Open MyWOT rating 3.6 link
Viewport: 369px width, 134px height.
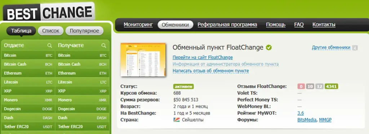click(x=301, y=113)
